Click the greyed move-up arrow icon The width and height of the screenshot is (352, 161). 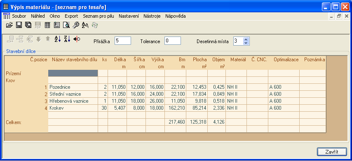pos(48,39)
